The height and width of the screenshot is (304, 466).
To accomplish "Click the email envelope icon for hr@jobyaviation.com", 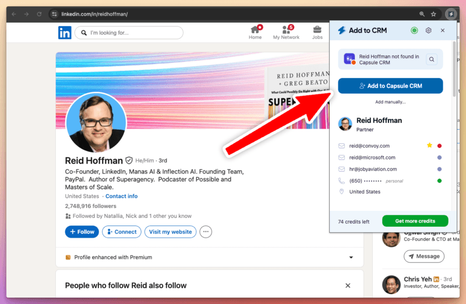I will click(341, 169).
